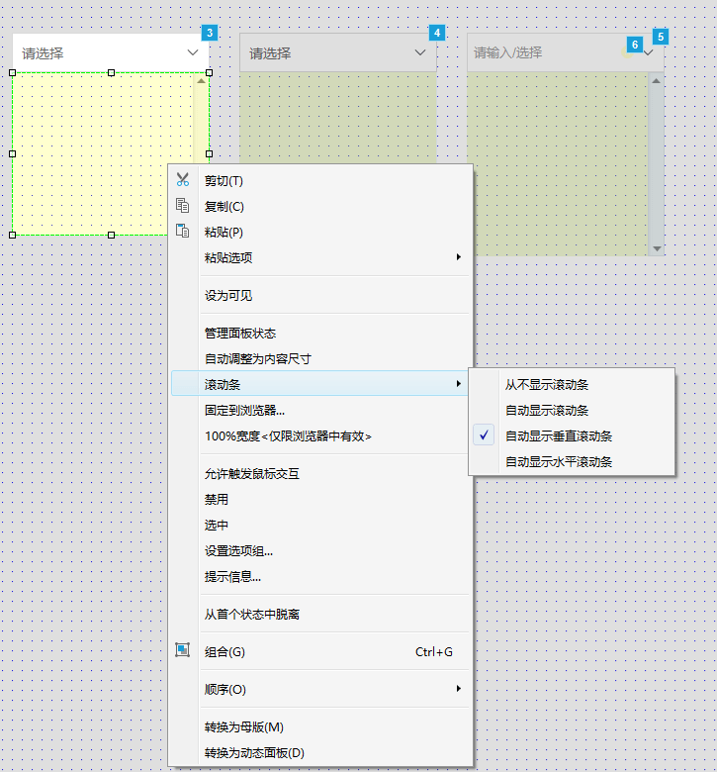Choose 禁用 menu entry
This screenshot has height=772, width=717.
[320, 499]
